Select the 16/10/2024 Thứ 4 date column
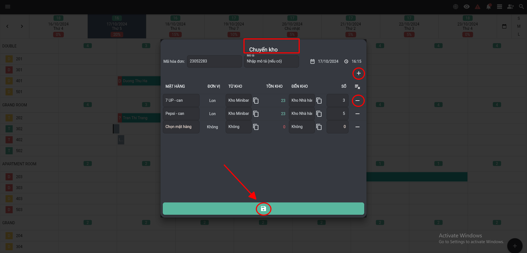The height and width of the screenshot is (253, 527). pos(58,26)
